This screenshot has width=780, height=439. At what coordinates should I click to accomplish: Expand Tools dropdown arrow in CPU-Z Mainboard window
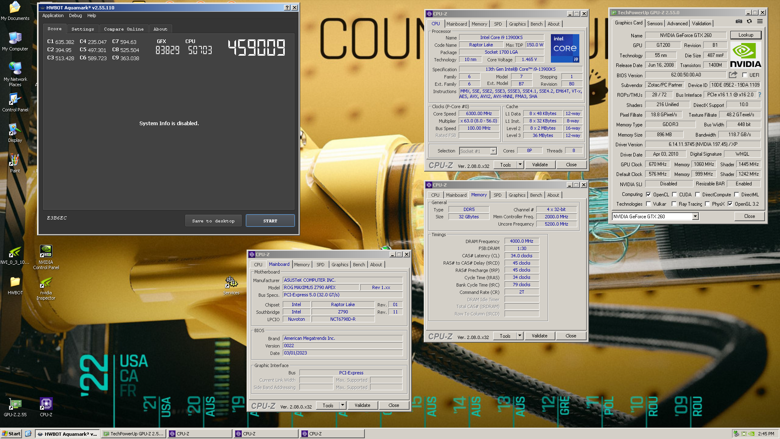click(x=342, y=405)
